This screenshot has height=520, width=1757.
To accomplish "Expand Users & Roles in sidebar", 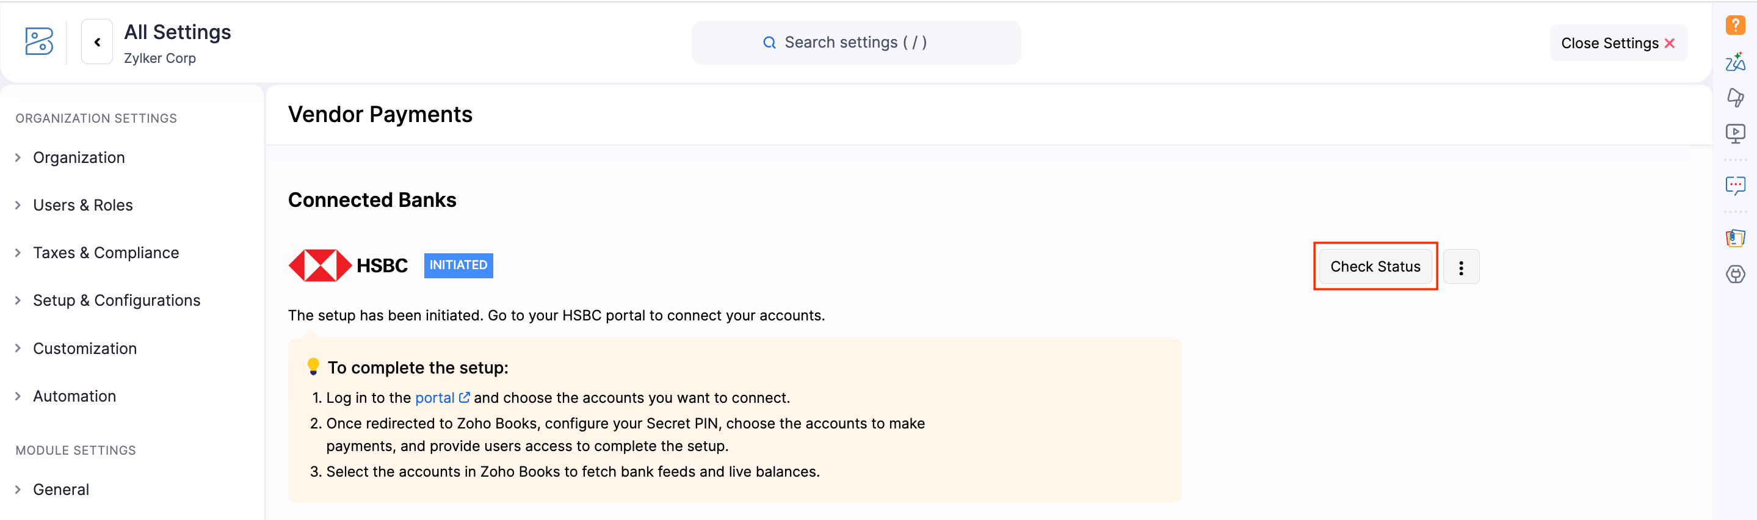I will pos(82,205).
